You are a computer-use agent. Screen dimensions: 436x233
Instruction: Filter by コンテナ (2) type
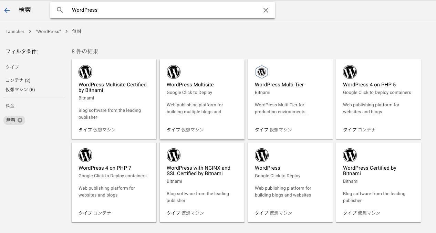tap(18, 80)
